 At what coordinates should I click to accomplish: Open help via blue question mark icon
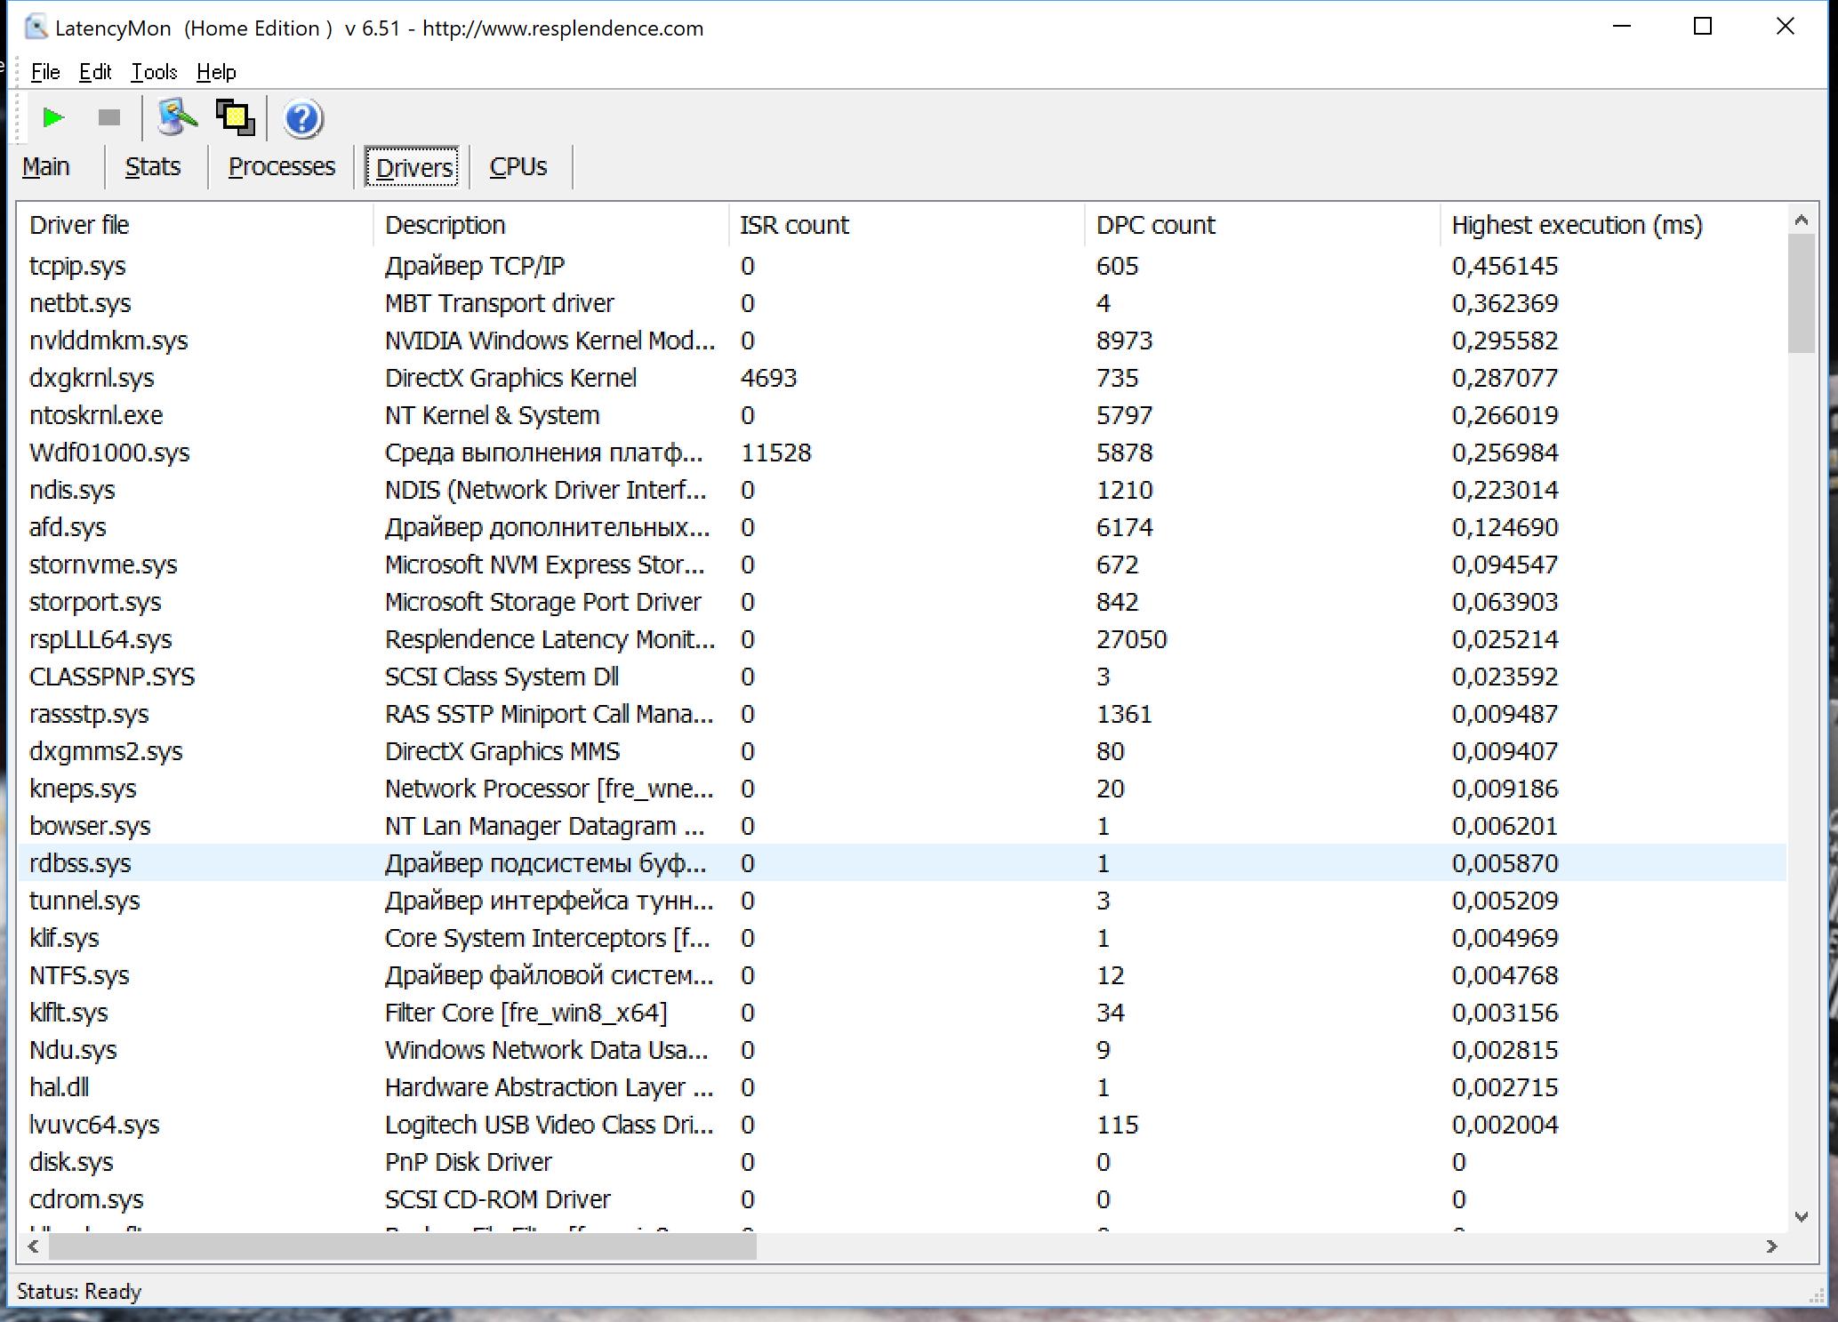pos(302,118)
